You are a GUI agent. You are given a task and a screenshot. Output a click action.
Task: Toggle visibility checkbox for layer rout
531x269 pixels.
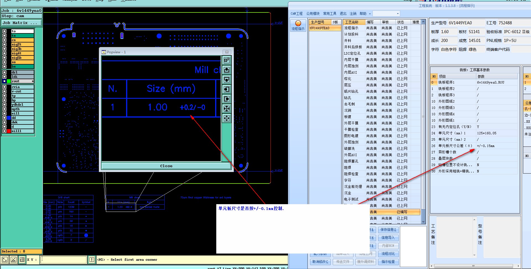[x=4, y=81]
